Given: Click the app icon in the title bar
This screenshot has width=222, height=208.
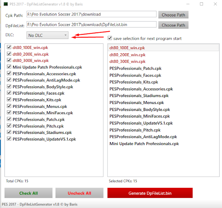Looking at the screenshot, I should (x=6, y=4).
